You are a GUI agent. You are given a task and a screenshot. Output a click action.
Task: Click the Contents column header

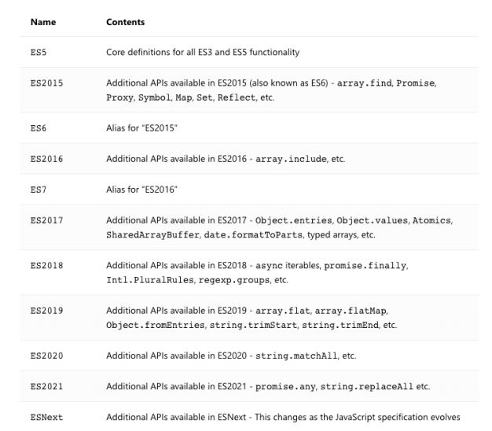click(x=124, y=22)
